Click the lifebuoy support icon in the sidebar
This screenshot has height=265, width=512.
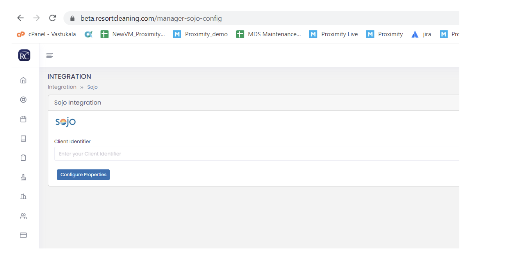pos(23,100)
